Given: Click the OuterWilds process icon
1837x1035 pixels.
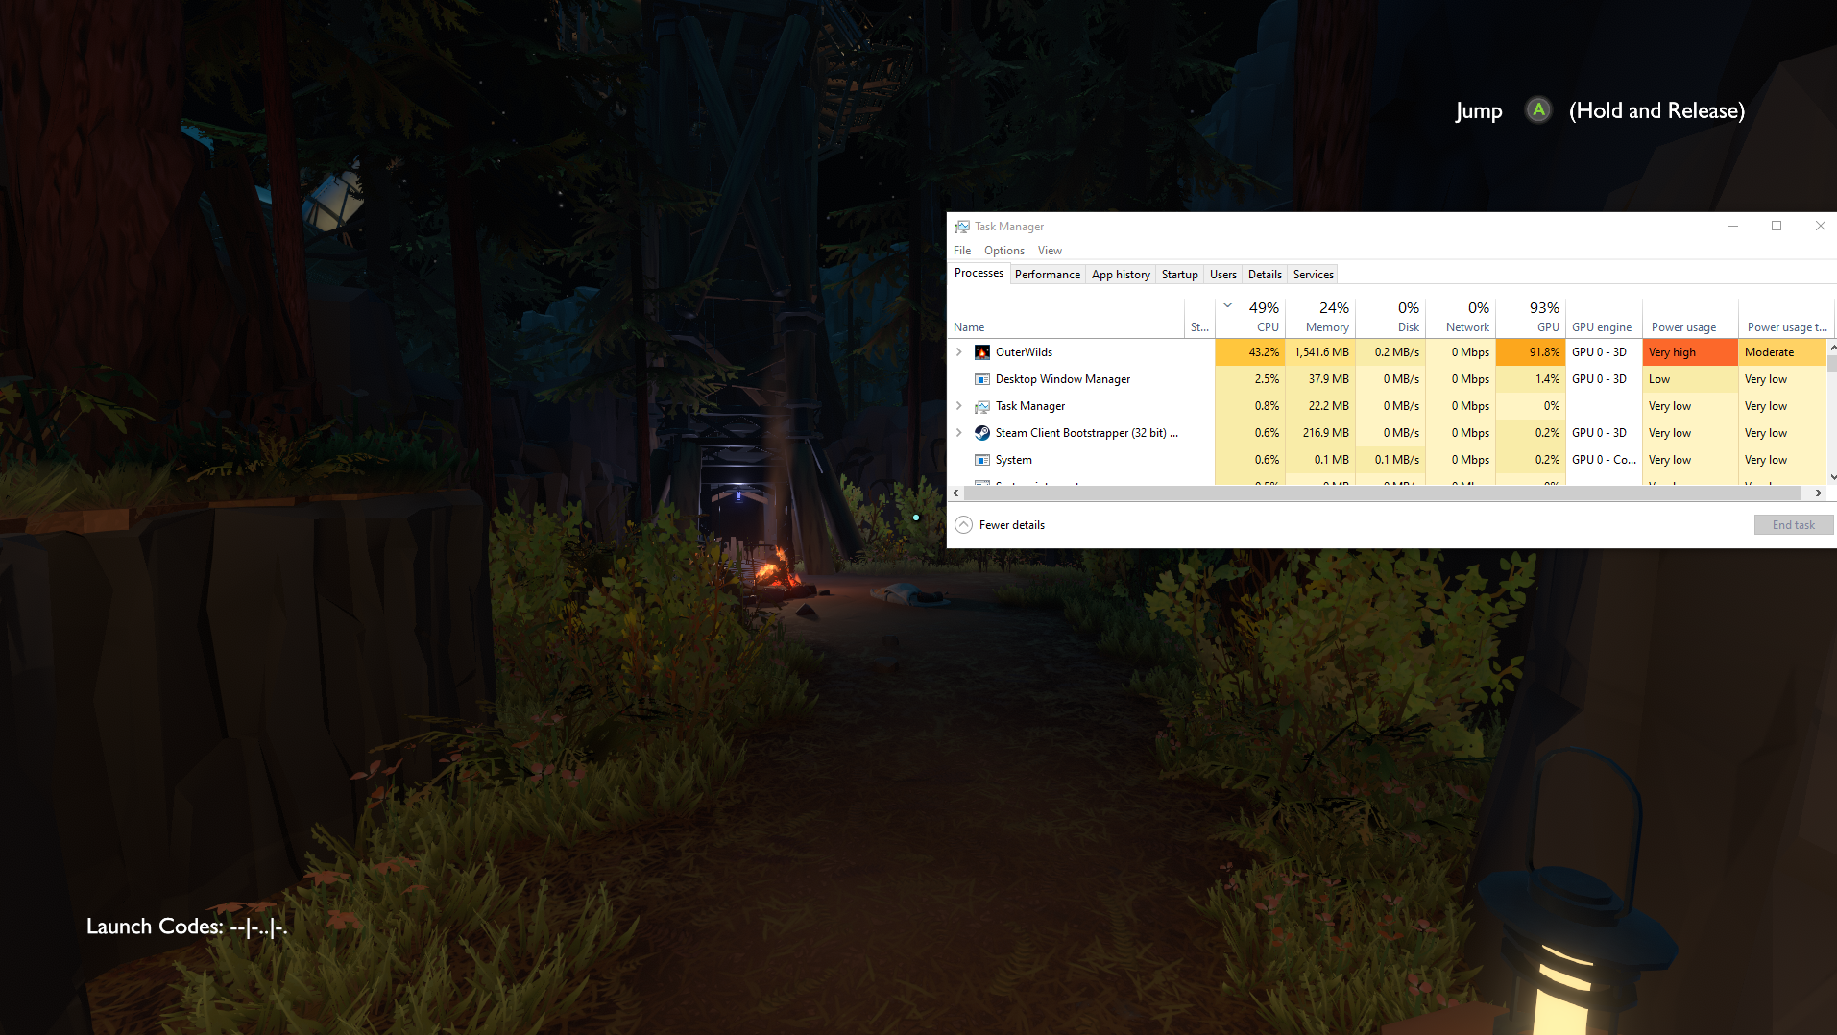Looking at the screenshot, I should click(982, 352).
